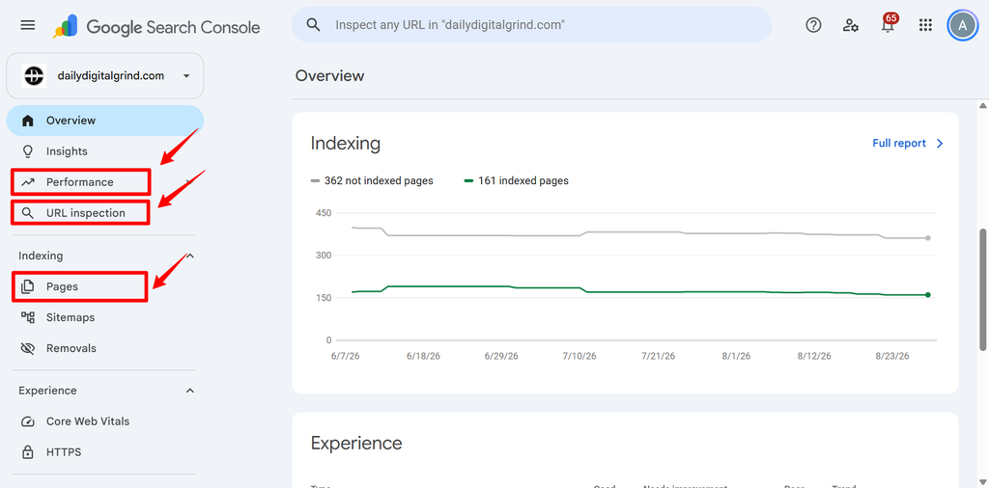Screen dimensions: 989x488
Task: Collapse the Indexing sidebar section
Action: click(190, 256)
